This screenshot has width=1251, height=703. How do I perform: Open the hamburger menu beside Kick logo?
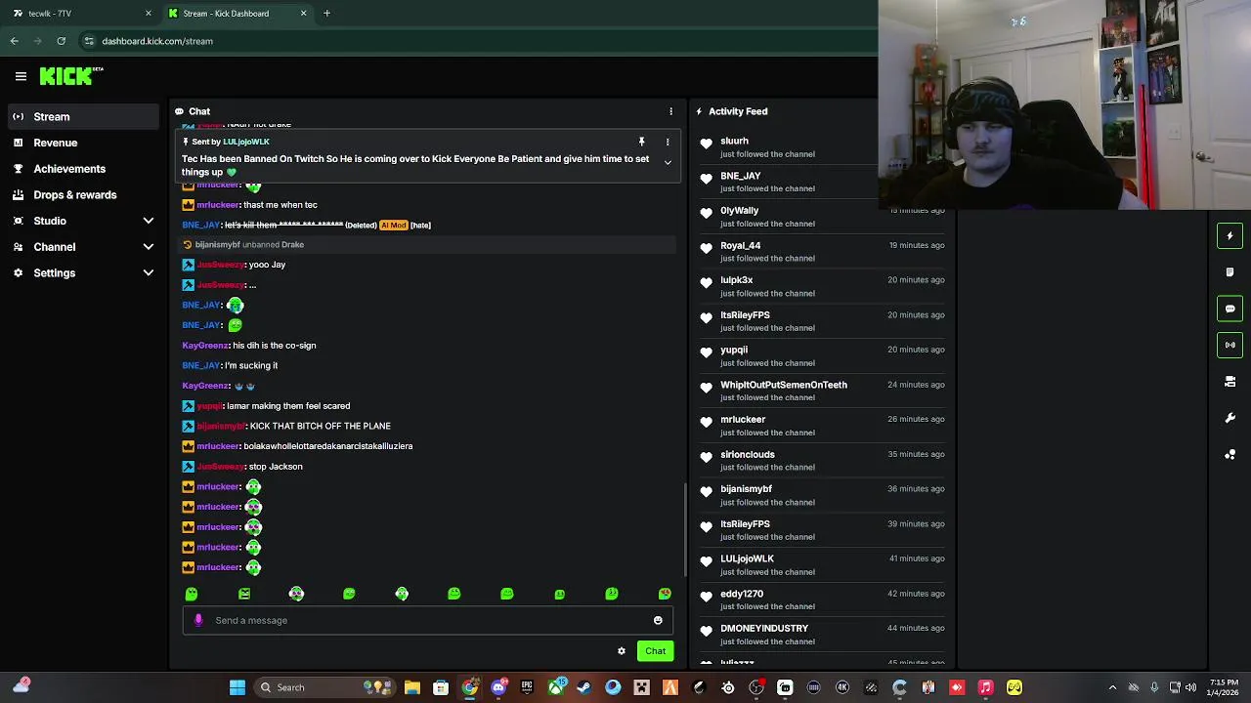click(x=21, y=76)
